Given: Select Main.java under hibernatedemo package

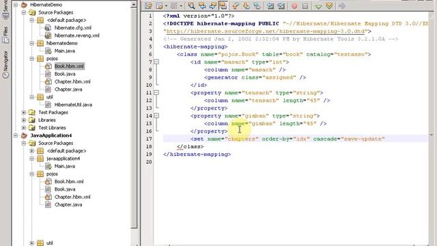Looking at the screenshot, I should [x=65, y=51].
